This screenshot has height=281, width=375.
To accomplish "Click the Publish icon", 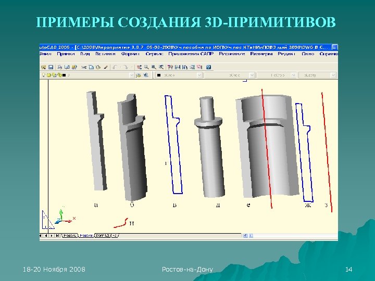I will (74, 67).
